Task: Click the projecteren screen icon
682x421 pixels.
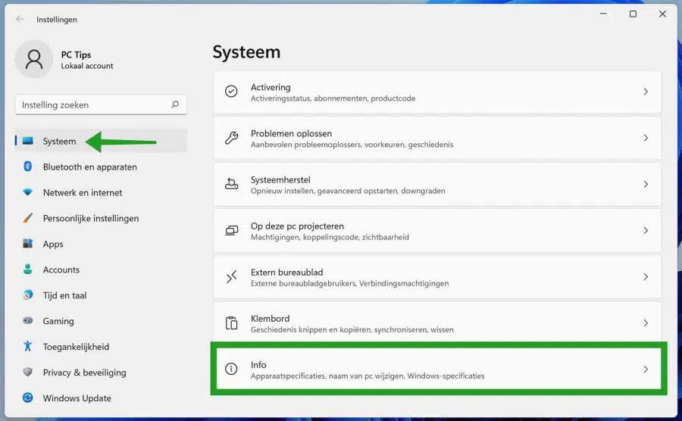Action: (231, 230)
